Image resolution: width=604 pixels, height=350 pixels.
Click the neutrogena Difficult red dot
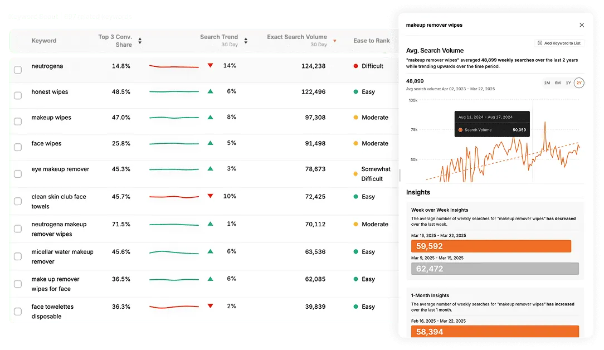(x=355, y=66)
